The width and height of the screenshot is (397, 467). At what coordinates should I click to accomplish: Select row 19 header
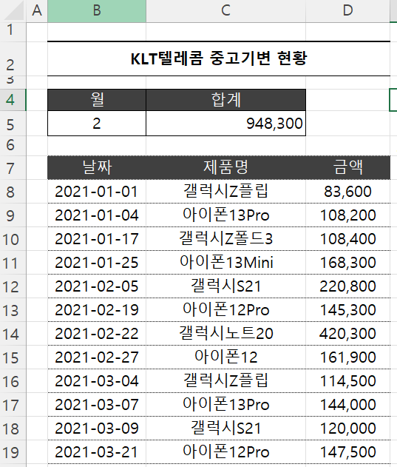pos(13,452)
